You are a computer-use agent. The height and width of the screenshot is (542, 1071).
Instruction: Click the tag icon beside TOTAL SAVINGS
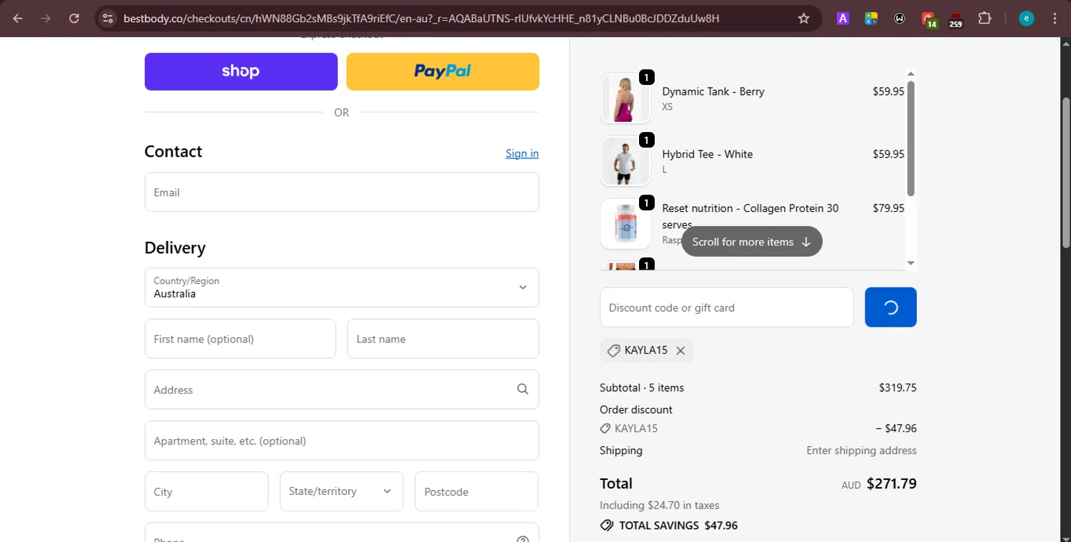pyautogui.click(x=607, y=526)
